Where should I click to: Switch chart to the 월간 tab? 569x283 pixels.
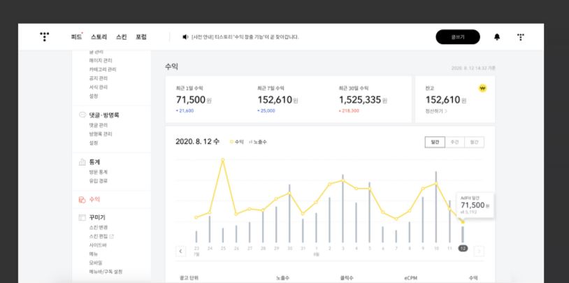(x=475, y=143)
